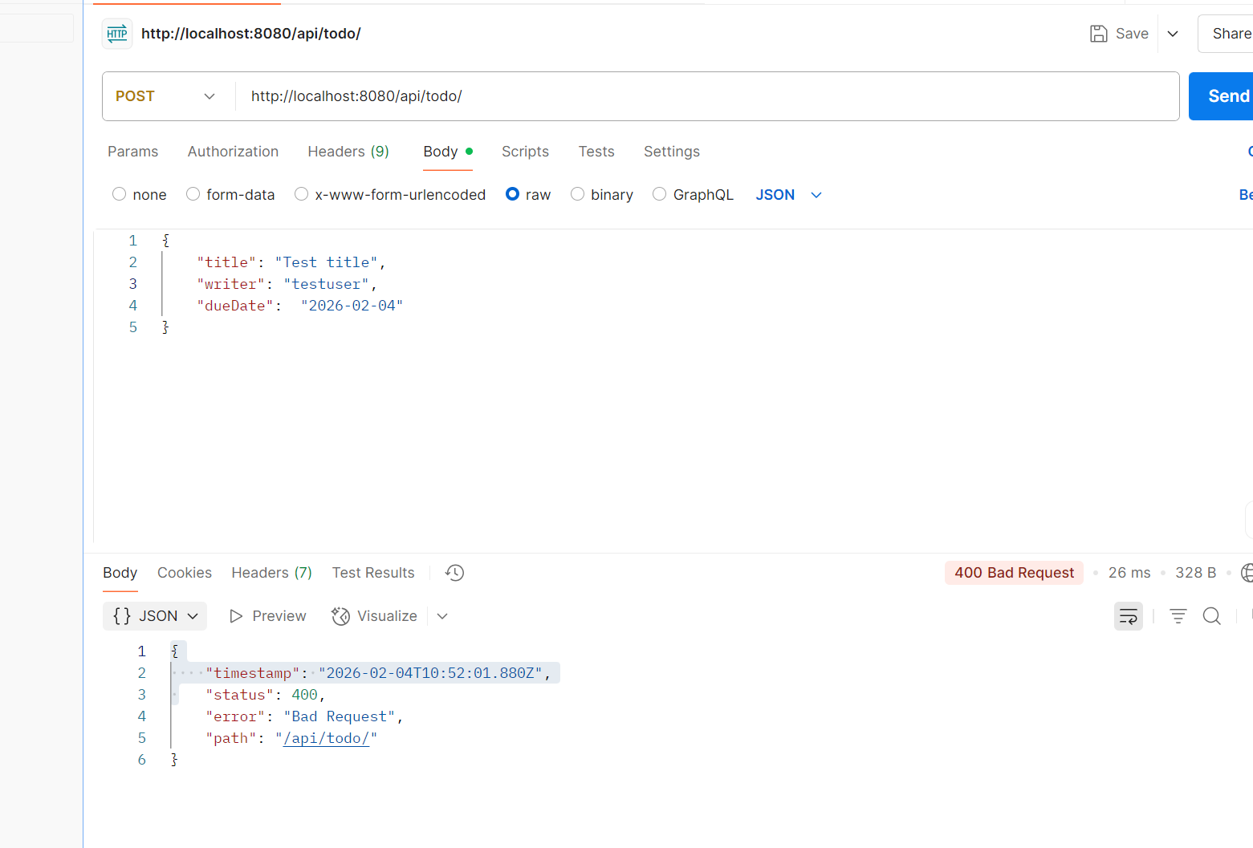The width and height of the screenshot is (1253, 848).
Task: Select the binary body radio button
Action: coord(578,194)
